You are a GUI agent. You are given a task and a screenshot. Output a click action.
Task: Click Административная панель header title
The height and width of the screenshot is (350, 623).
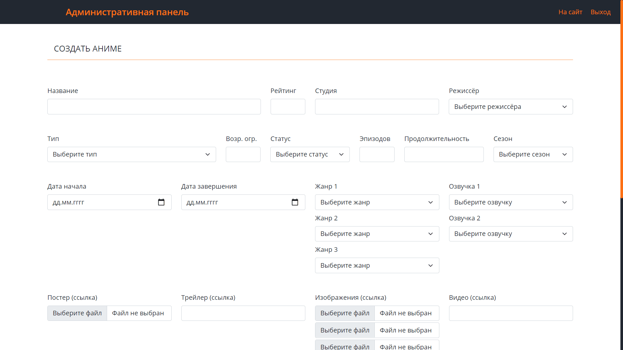pyautogui.click(x=127, y=12)
